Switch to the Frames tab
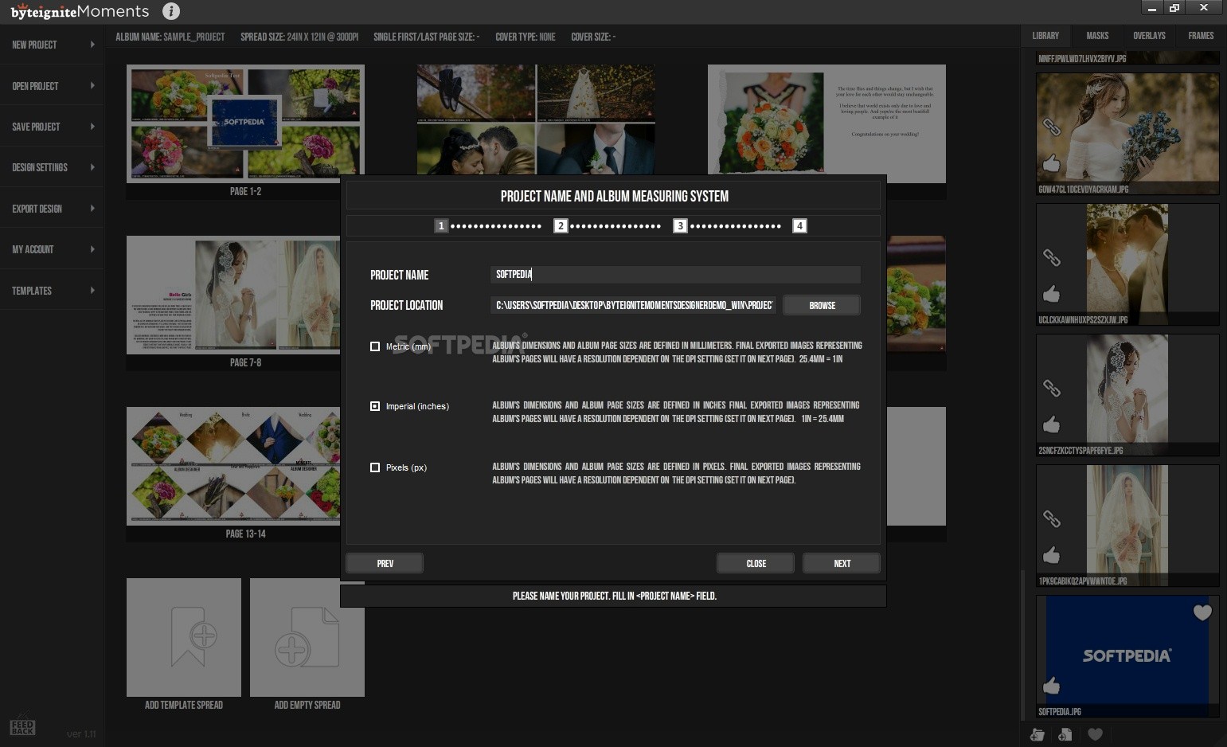Screen dimensions: 1227x747 click(1201, 36)
